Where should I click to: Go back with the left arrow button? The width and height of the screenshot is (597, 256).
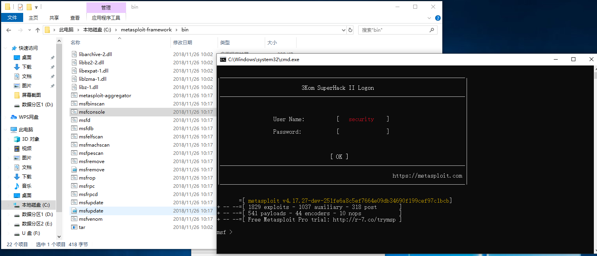tap(8, 30)
